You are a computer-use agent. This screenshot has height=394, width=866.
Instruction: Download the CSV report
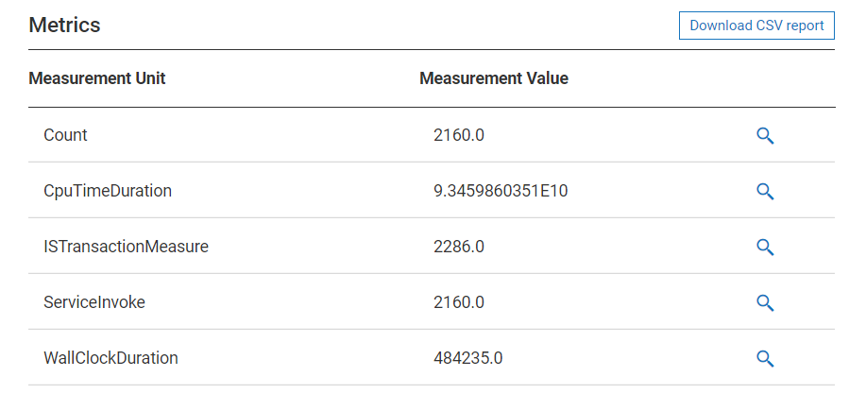756,26
